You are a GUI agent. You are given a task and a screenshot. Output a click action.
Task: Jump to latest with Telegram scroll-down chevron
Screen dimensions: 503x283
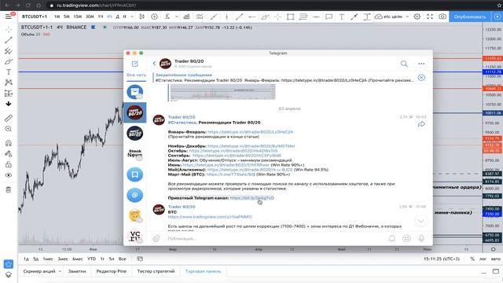421,220
